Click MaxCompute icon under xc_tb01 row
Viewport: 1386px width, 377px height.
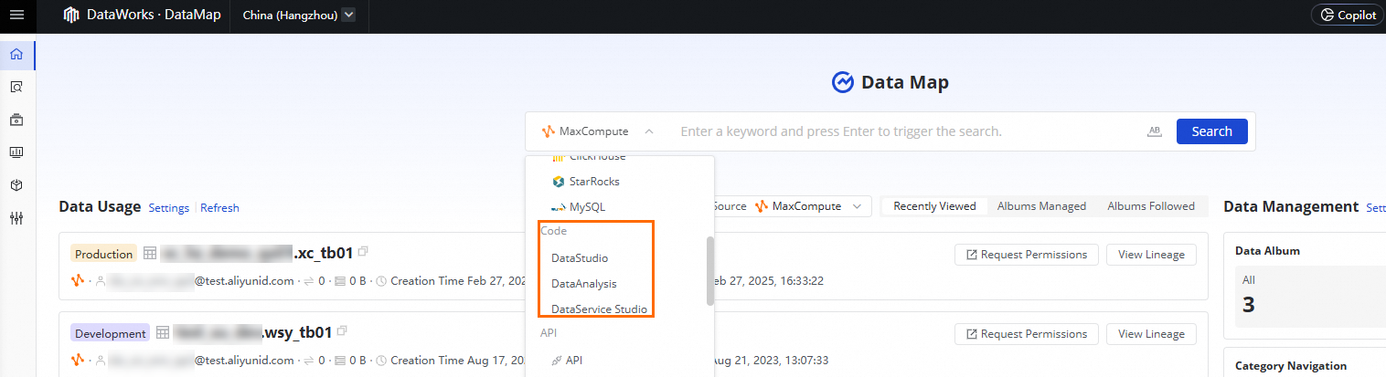point(78,280)
